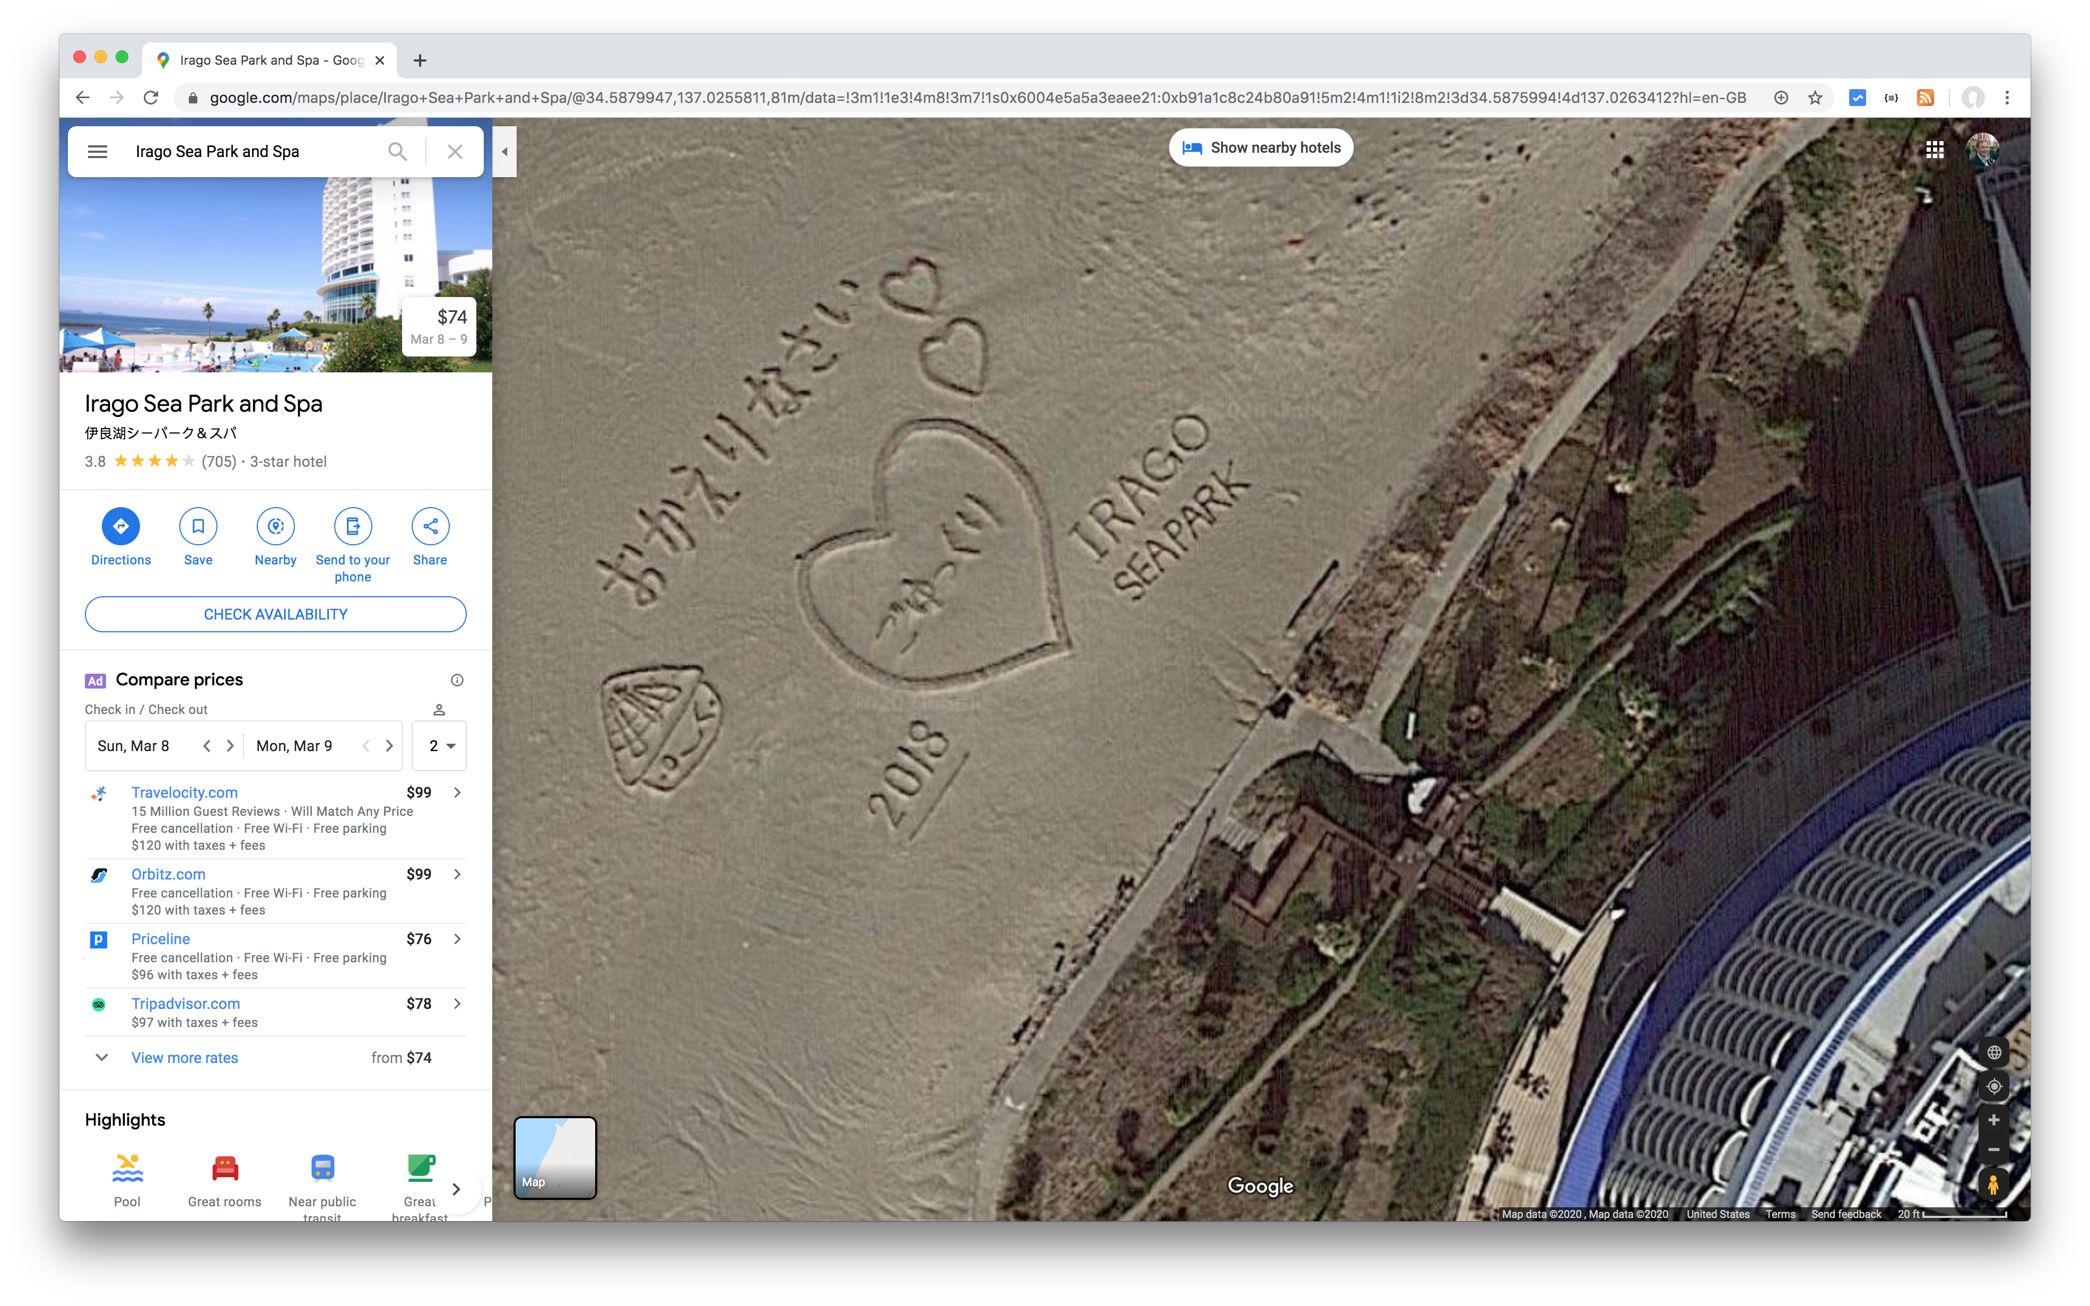Screen dimensions: 2090x1306
Task: Click Show nearby hotels button
Action: point(1260,147)
